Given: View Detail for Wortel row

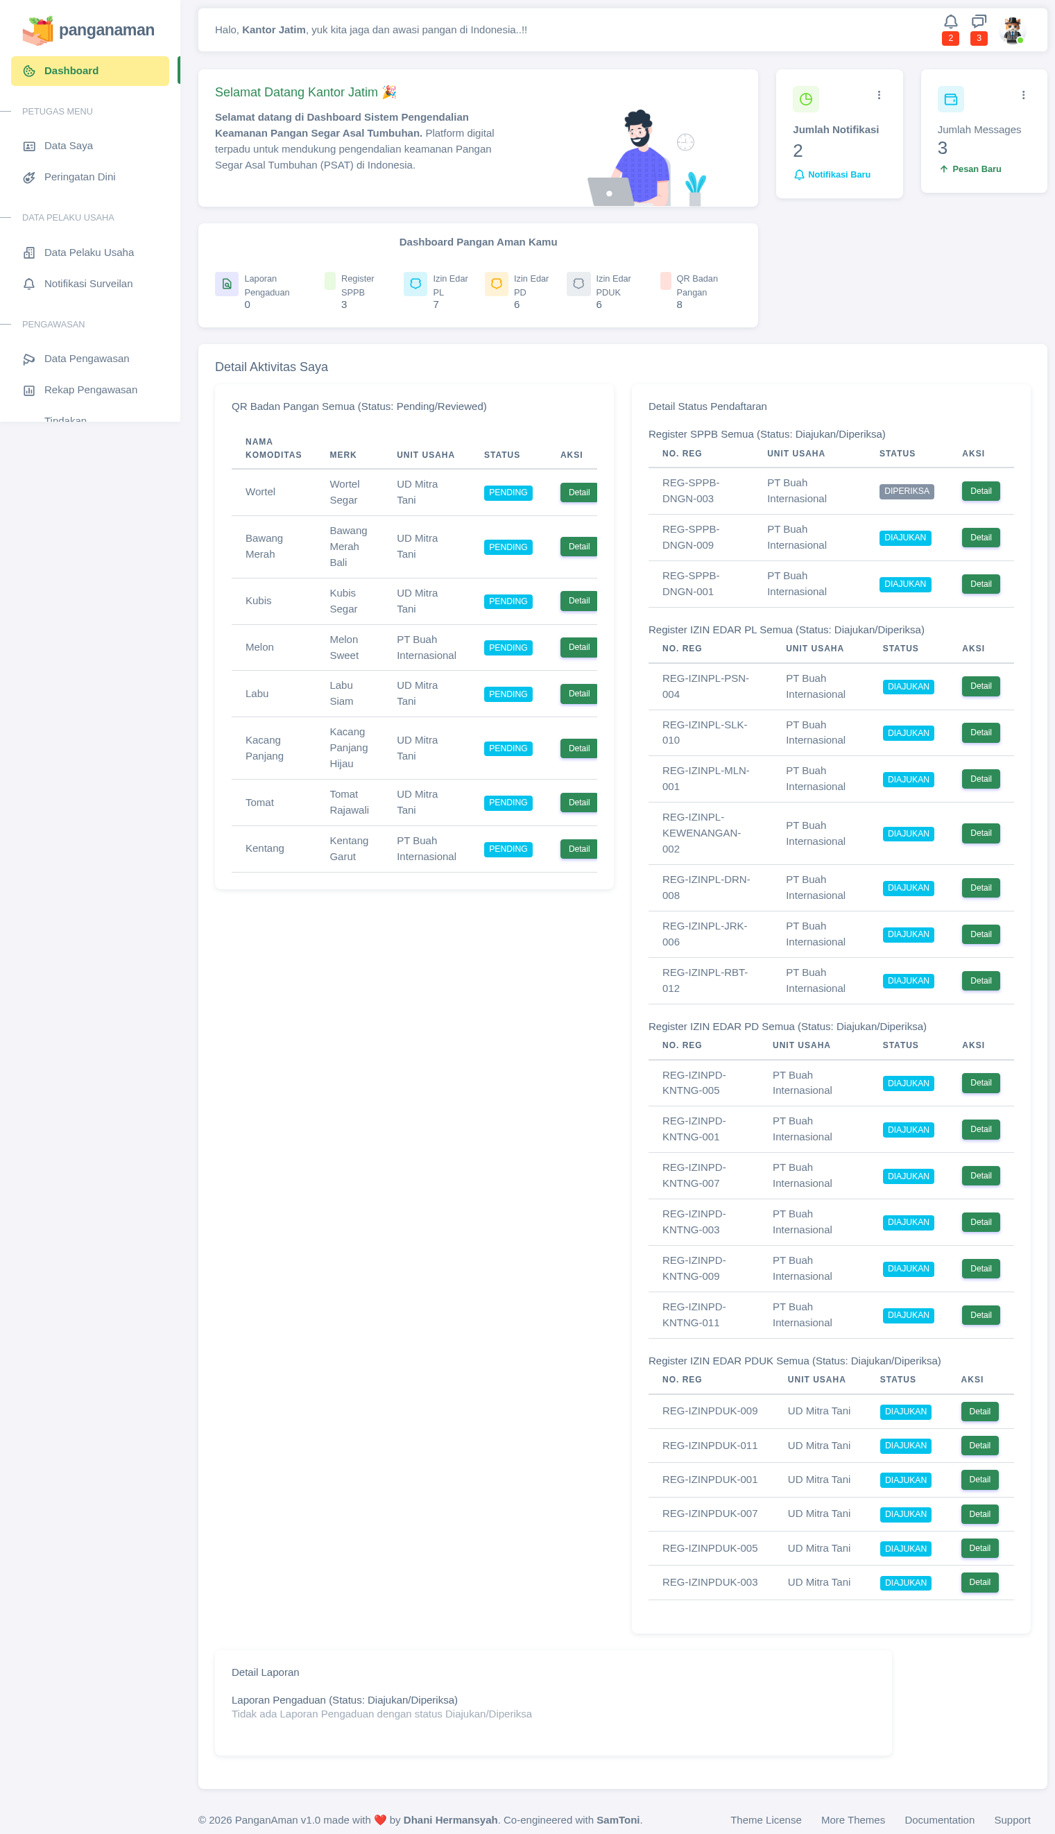Looking at the screenshot, I should coord(578,492).
